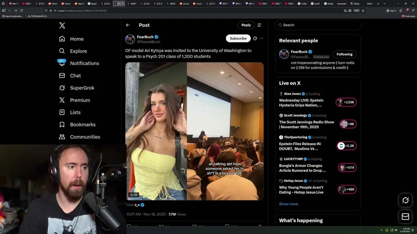
Task: Switch to the ncsoft browser tab
Action: (315, 4)
